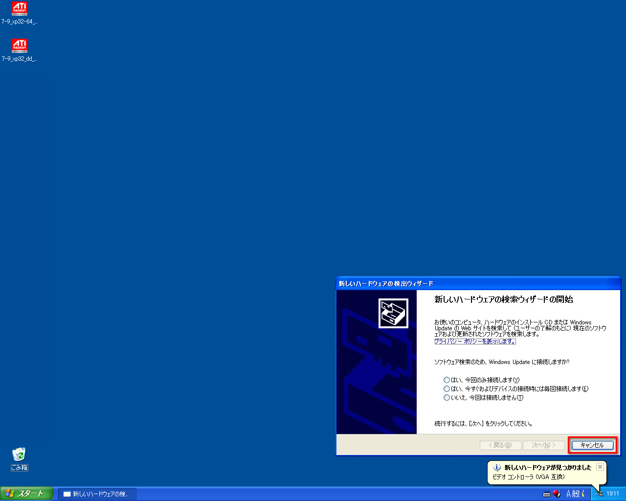Image resolution: width=626 pixels, height=501 pixels.
Task: Click the IME input mode 'A' indicator
Action: 569,494
